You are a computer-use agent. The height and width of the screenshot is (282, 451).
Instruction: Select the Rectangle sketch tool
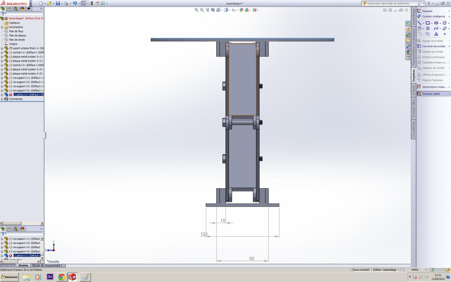tap(428, 23)
